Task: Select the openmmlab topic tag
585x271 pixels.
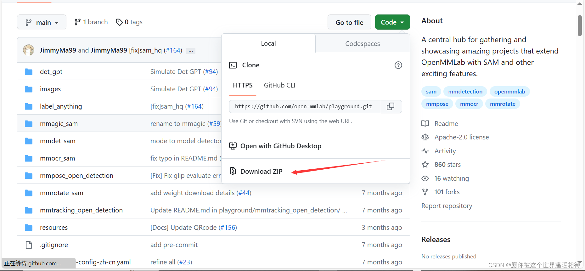Action: [509, 92]
